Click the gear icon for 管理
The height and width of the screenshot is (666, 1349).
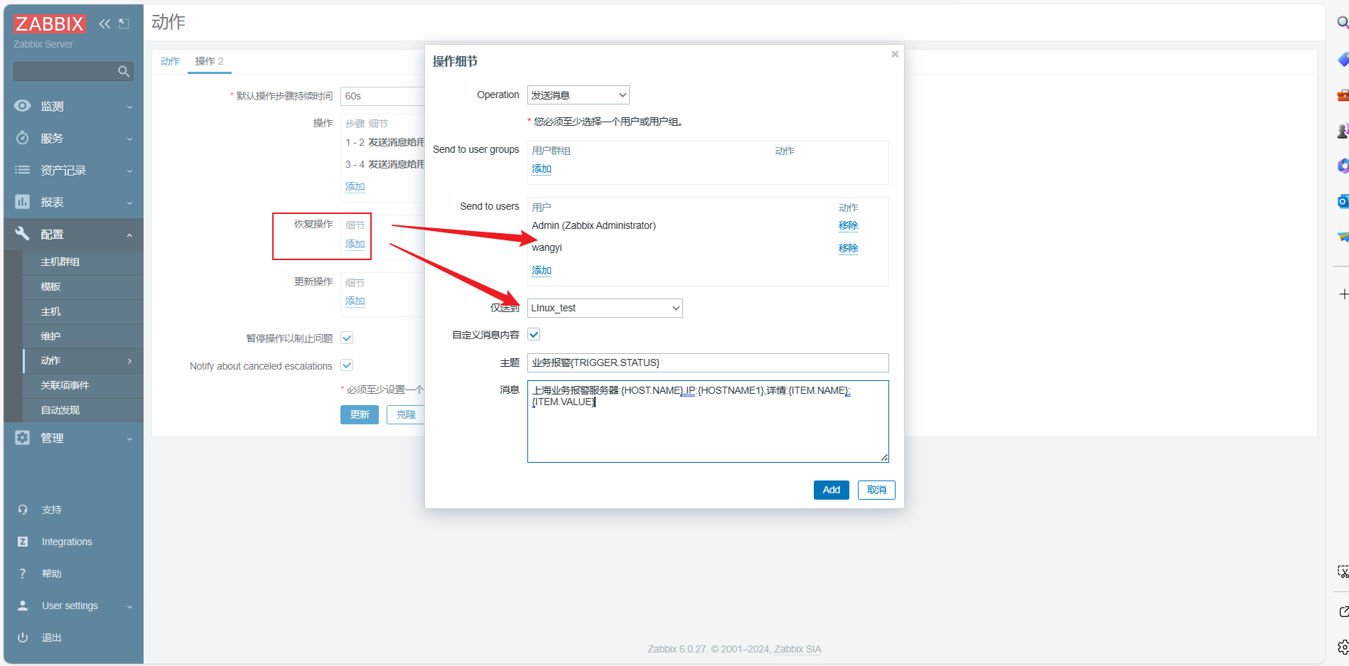[23, 438]
